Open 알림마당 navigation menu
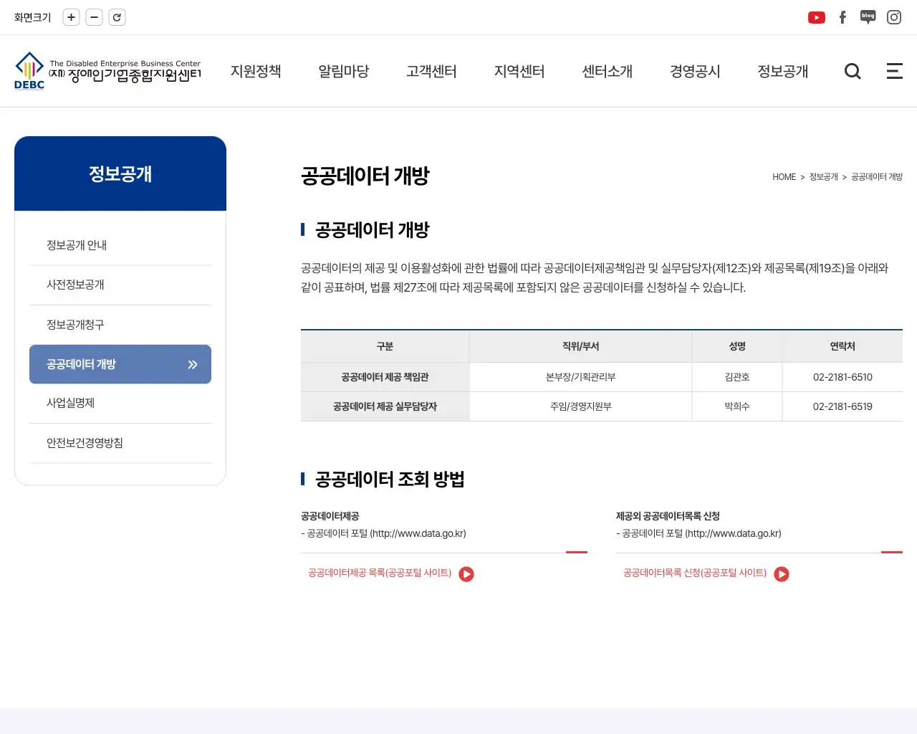 344,72
